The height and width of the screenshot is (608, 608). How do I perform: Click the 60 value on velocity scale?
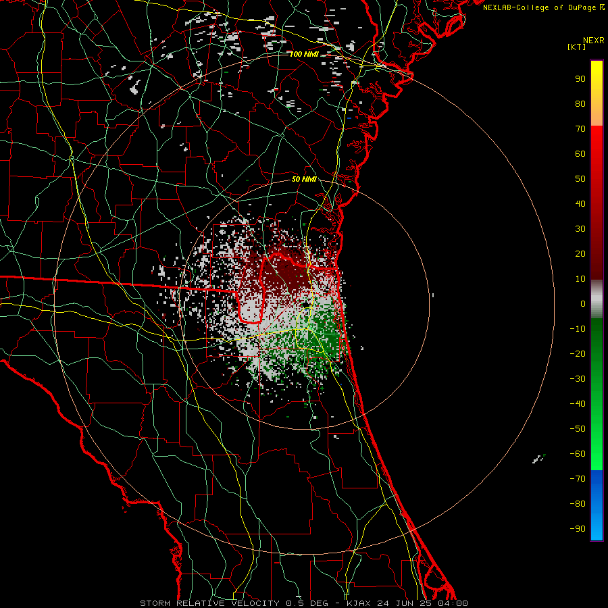[580, 154]
